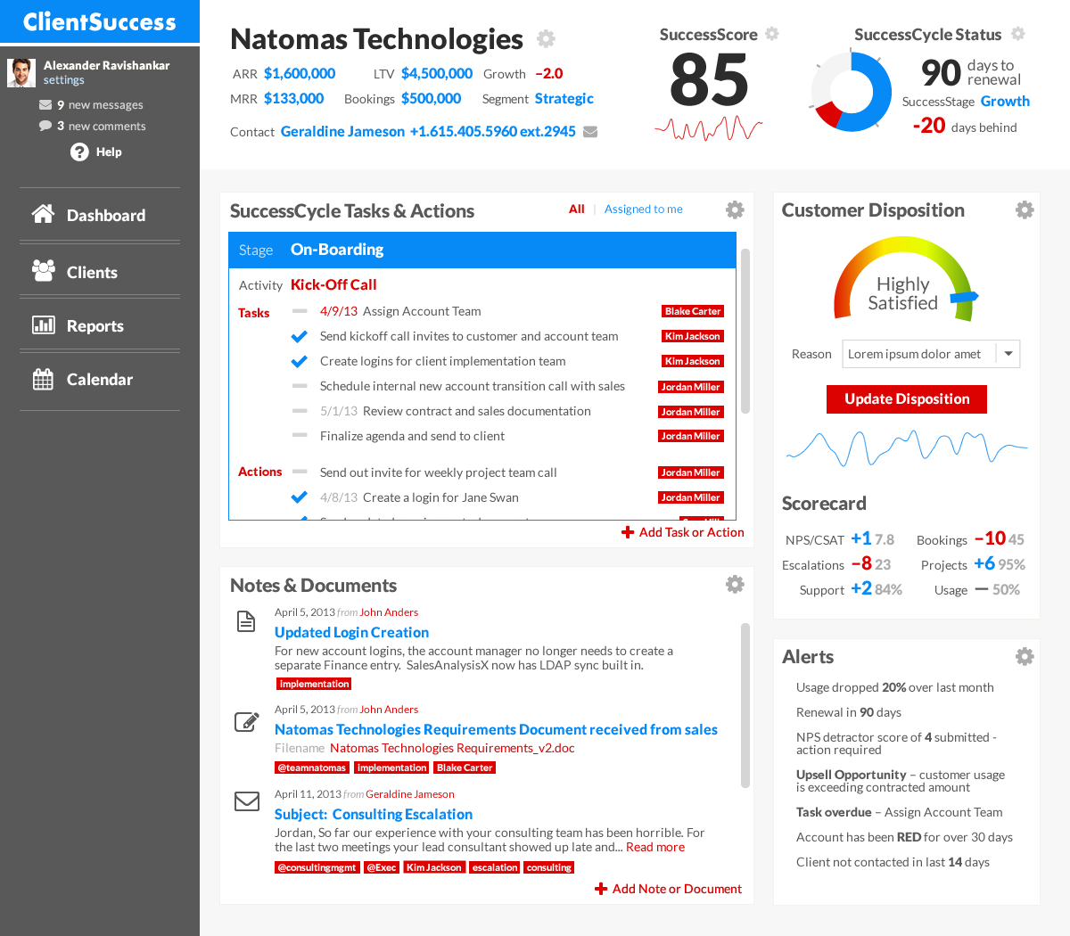This screenshot has width=1070, height=936.
Task: Check Review contract and sales documentation task
Action: point(300,411)
